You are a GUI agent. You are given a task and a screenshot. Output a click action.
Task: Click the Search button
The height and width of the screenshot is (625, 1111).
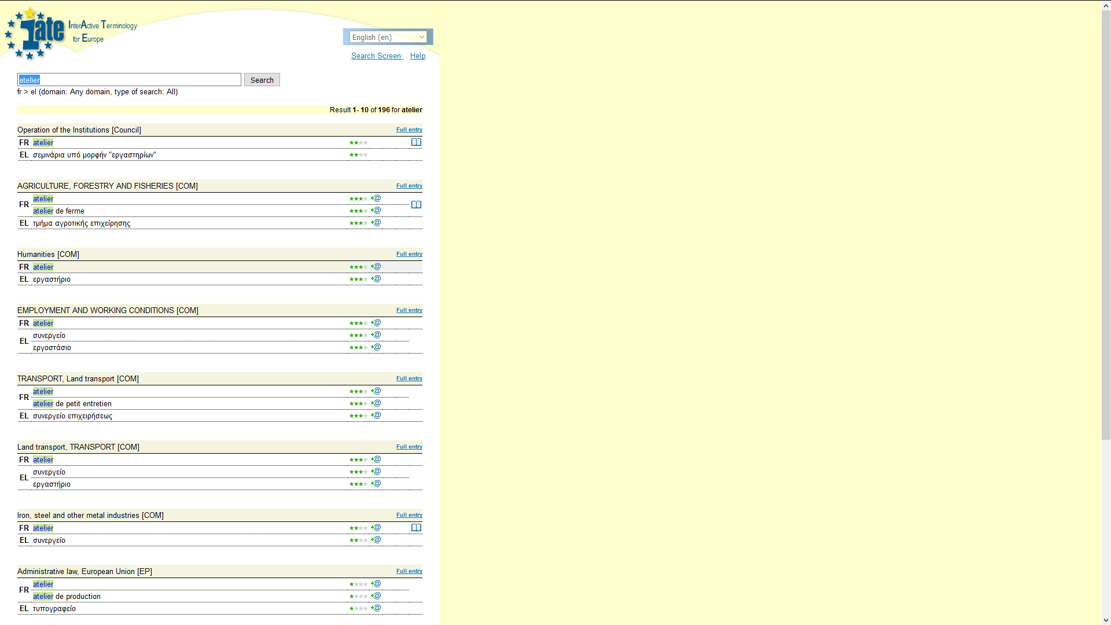click(x=262, y=80)
